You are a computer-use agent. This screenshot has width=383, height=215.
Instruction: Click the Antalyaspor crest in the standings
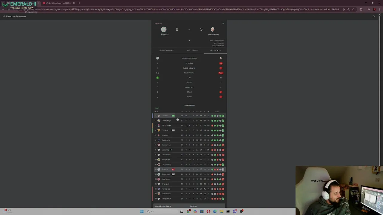(159, 179)
